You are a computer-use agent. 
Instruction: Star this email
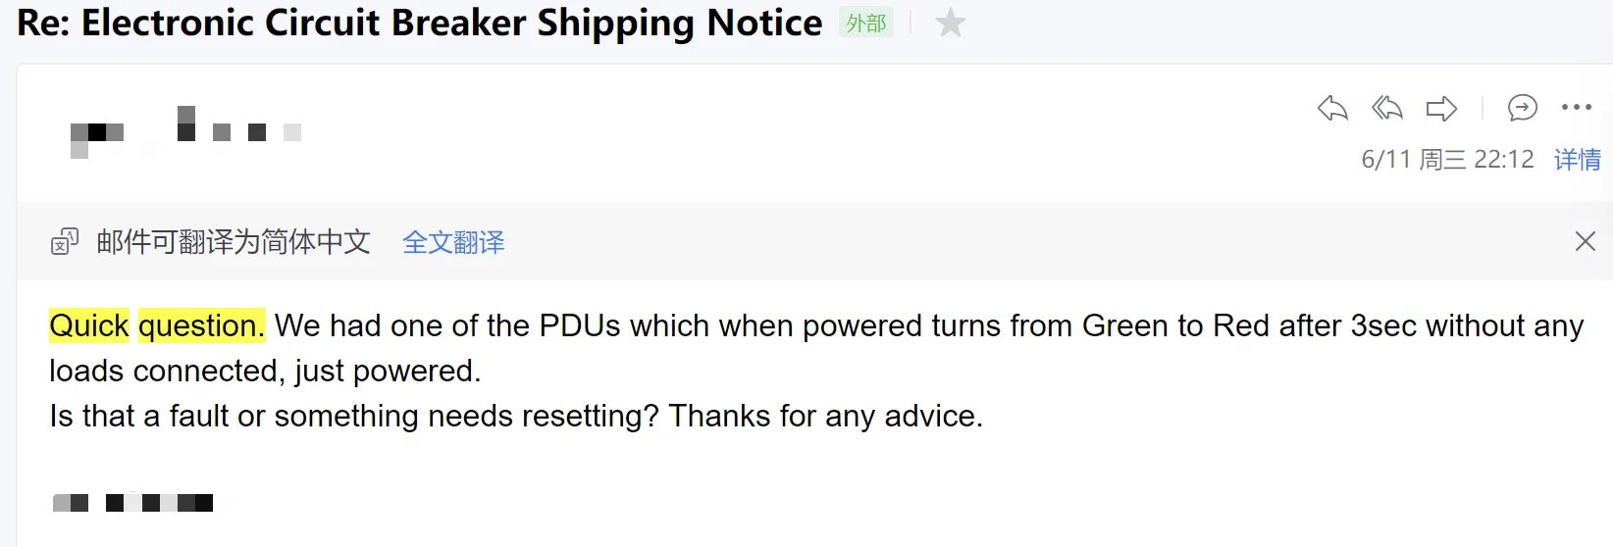pos(950,23)
